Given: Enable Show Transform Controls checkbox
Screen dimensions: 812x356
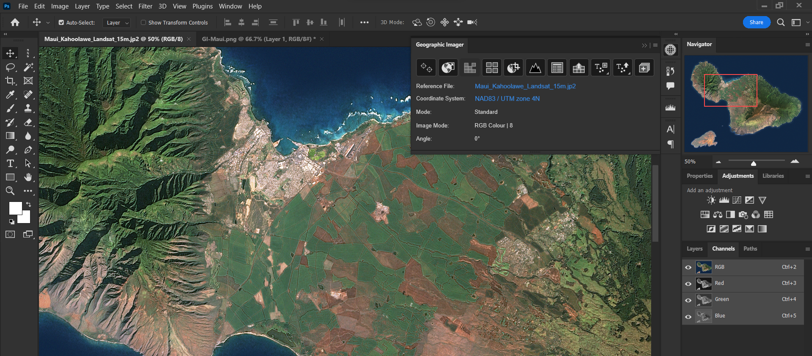Looking at the screenshot, I should [144, 23].
